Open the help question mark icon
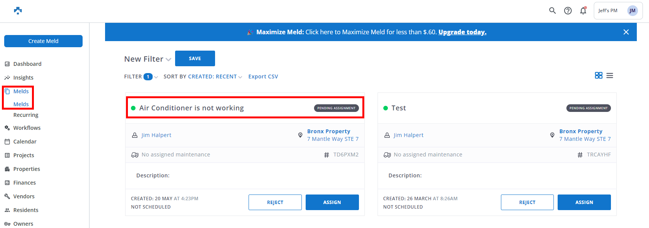 click(568, 11)
